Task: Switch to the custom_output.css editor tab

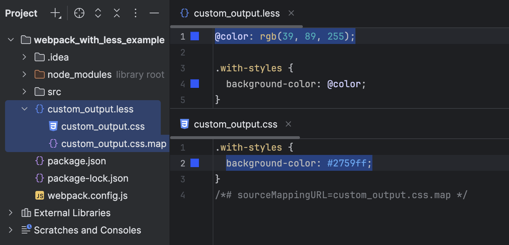Action: coord(235,124)
